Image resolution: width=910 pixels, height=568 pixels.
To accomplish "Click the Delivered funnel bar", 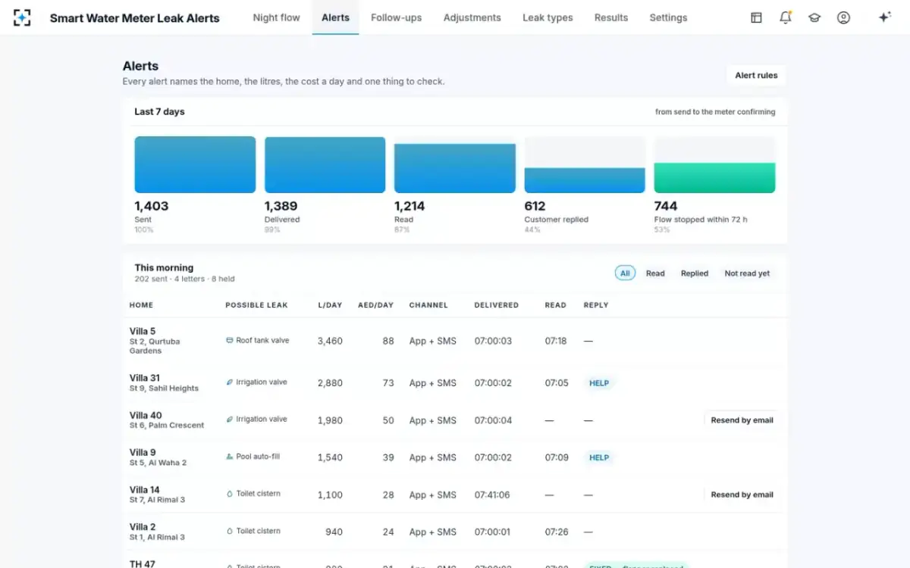I will point(325,164).
